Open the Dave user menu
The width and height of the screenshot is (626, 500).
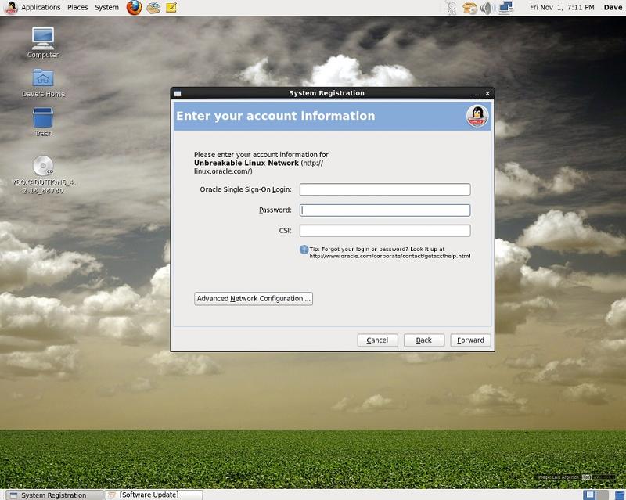pos(613,8)
